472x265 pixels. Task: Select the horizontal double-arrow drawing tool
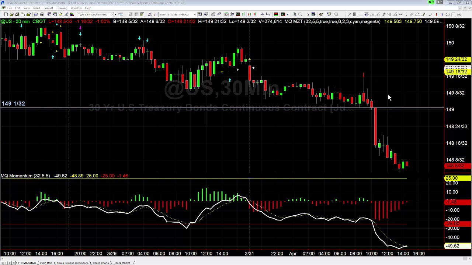(x=400, y=14)
